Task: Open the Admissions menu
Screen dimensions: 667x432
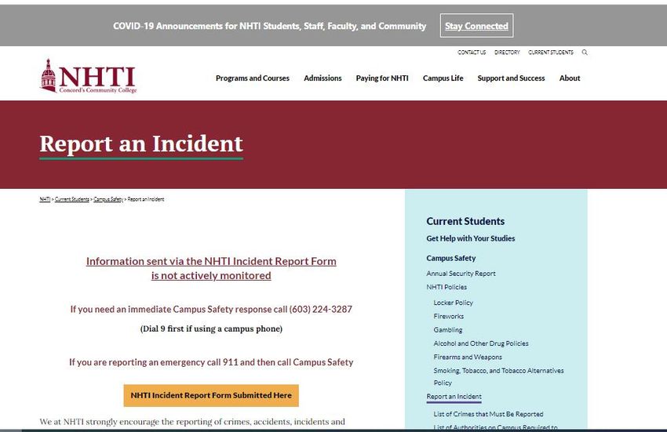Action: click(x=323, y=78)
